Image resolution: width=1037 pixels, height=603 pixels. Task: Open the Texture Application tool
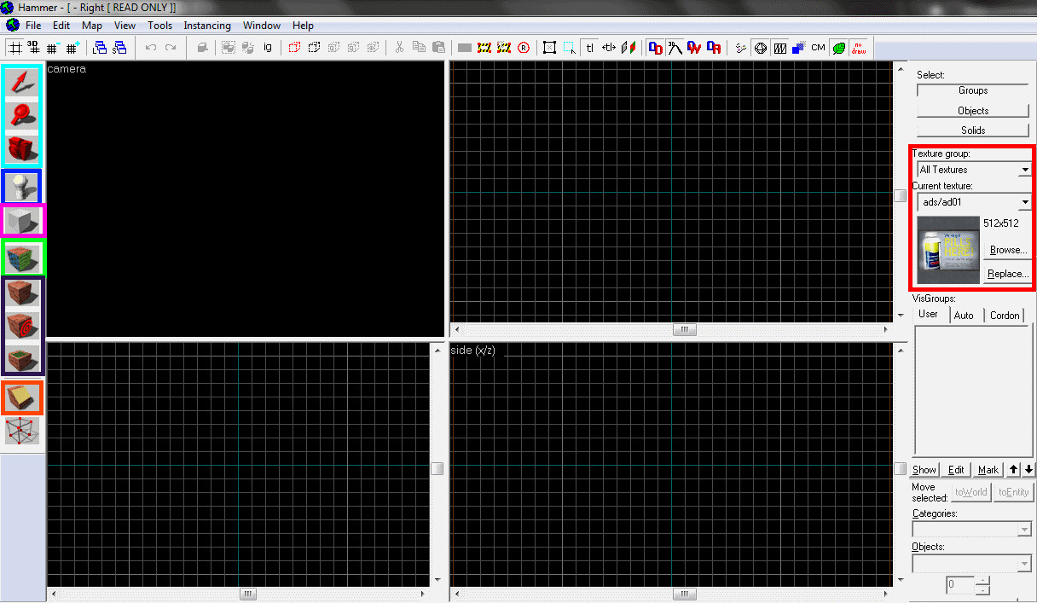click(x=23, y=257)
